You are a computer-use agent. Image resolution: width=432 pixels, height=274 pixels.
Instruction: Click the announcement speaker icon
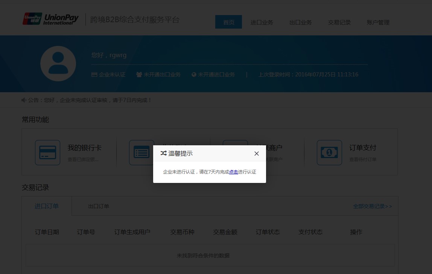pos(24,100)
